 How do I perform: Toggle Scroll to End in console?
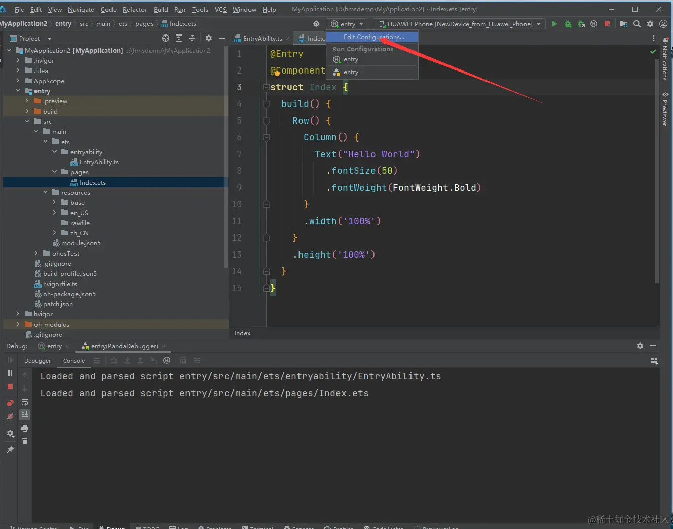[25, 415]
